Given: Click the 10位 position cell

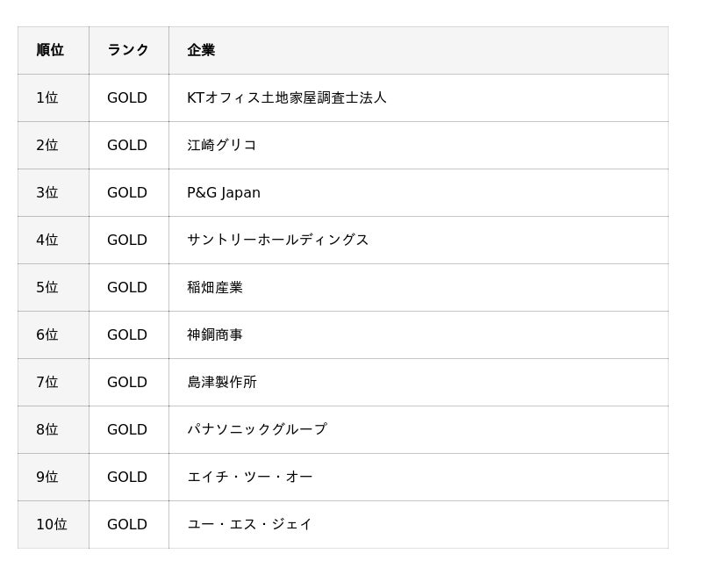Looking at the screenshot, I should coord(52,524).
